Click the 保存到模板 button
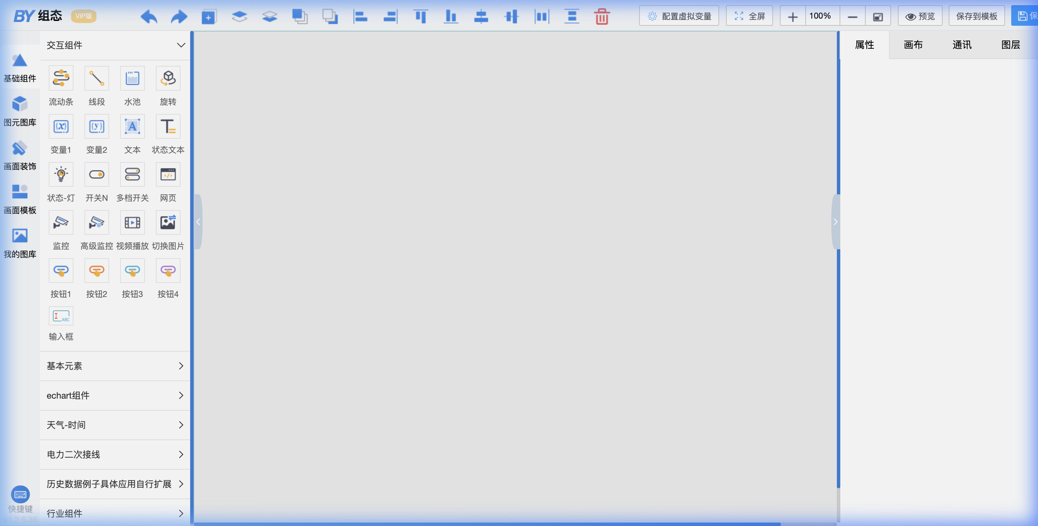1038x526 pixels. pyautogui.click(x=976, y=16)
